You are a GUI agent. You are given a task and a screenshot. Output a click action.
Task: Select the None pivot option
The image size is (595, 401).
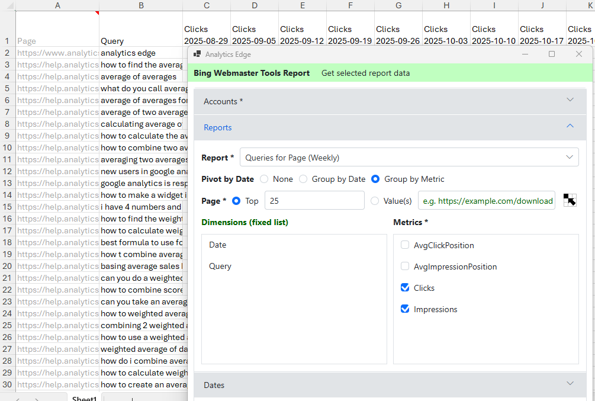click(x=264, y=179)
